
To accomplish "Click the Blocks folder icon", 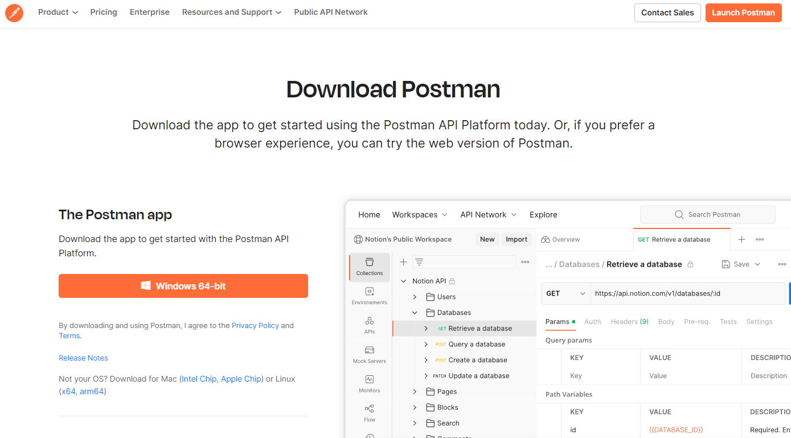I will 431,407.
